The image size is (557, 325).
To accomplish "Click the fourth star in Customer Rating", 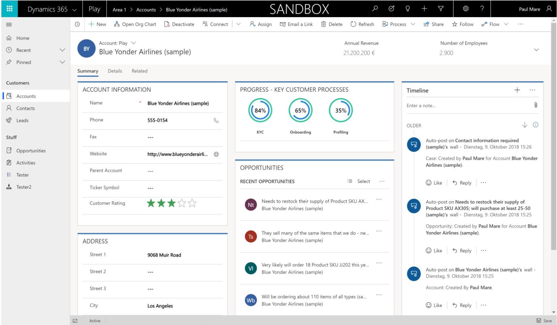I will pos(182,203).
